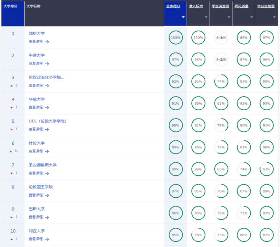Click 查看课程 text for 伦敦国王学院

[36, 195]
